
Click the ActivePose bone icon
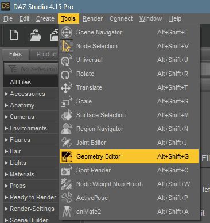click(x=67, y=198)
